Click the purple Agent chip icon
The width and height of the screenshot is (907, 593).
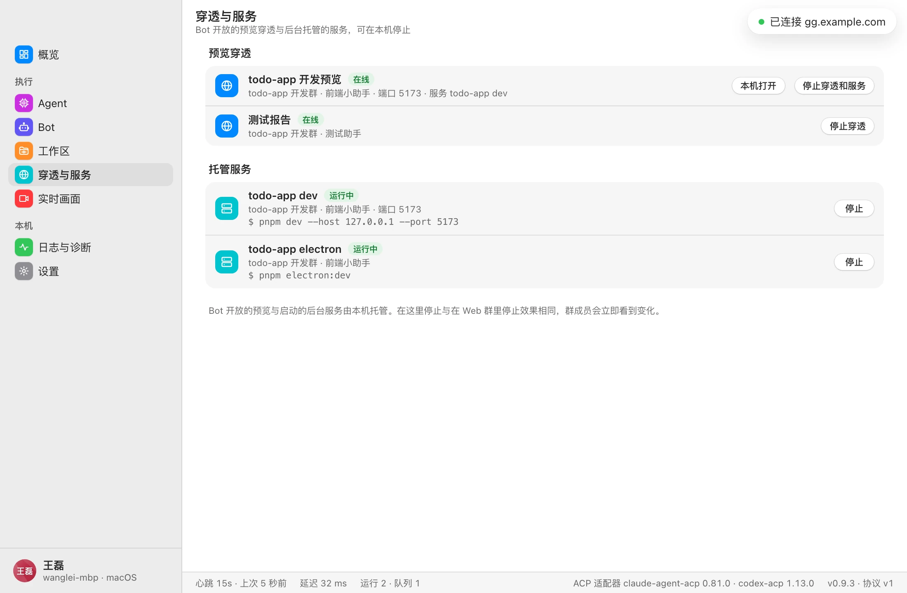(x=24, y=103)
